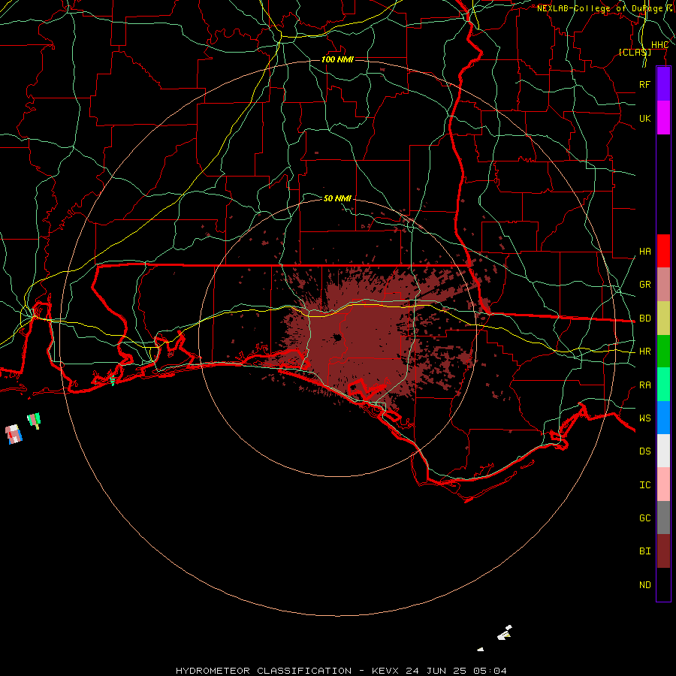The image size is (676, 676).
Task: Click the small black radar site dot
Action: pyautogui.click(x=337, y=337)
